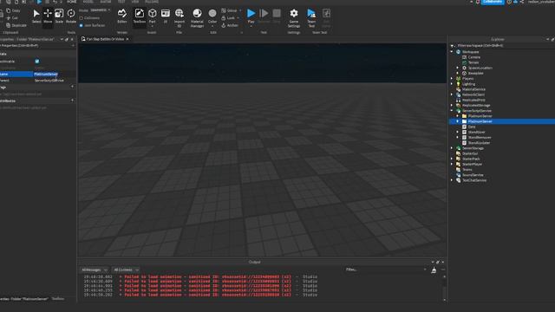555x312 pixels.
Task: Select StarterGui in Explorer
Action: [470, 153]
